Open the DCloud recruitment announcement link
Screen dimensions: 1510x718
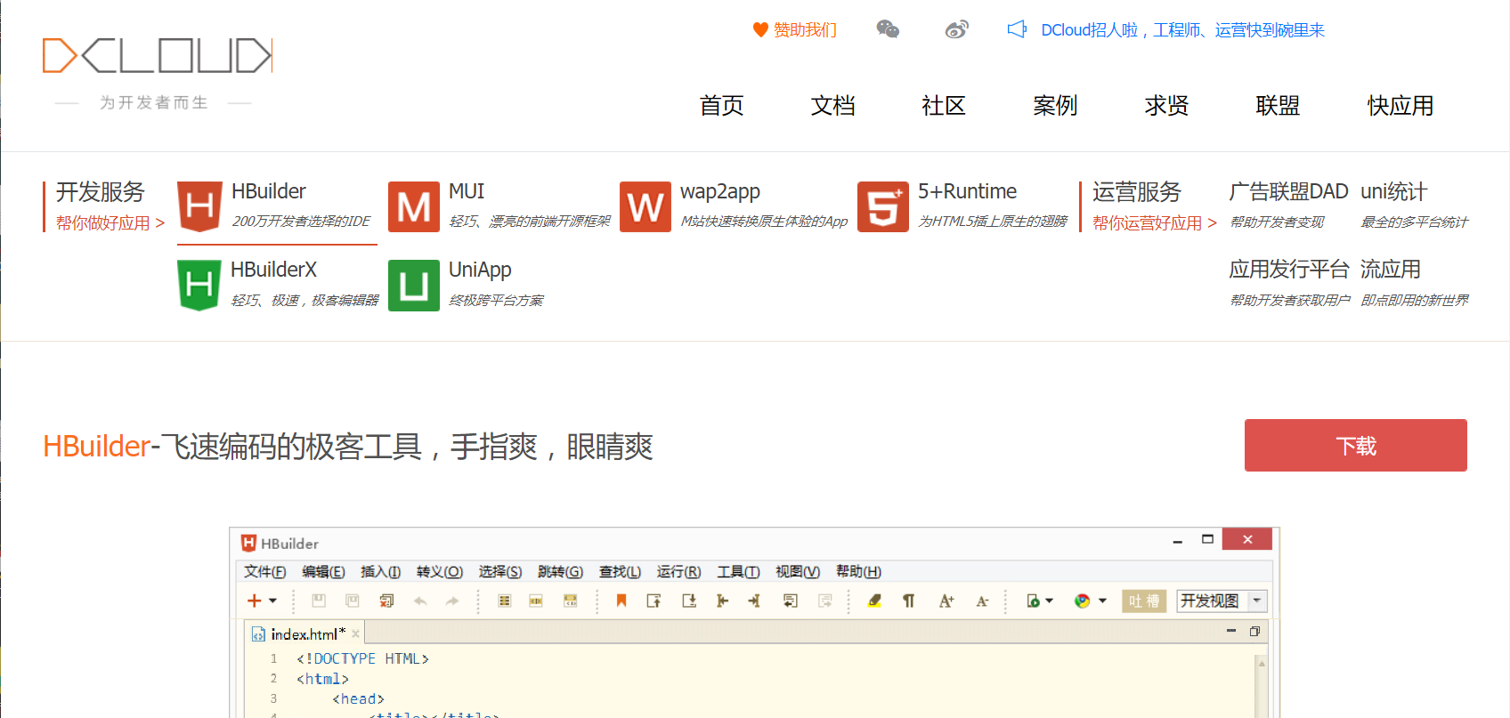(x=1182, y=30)
